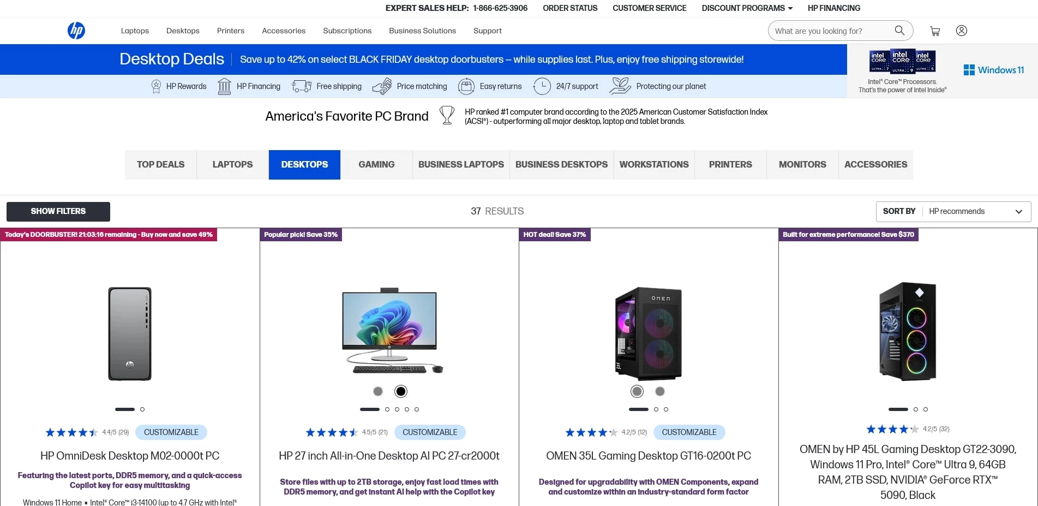Click the Easy returns box icon
Viewport: 1038px width, 506px height.
coord(466,86)
